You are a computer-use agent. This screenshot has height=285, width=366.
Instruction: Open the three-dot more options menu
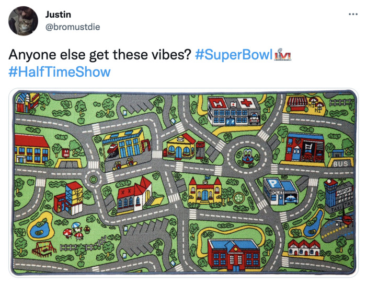[x=353, y=15]
